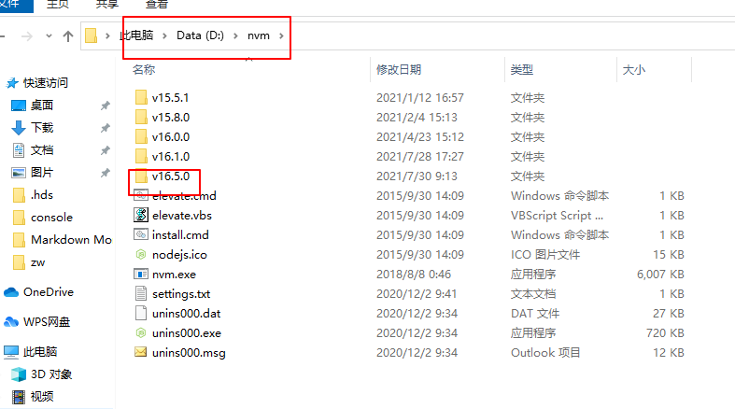Image resolution: width=735 pixels, height=409 pixels.
Task: Click the unins000.msg envelope icon
Action: (x=141, y=352)
